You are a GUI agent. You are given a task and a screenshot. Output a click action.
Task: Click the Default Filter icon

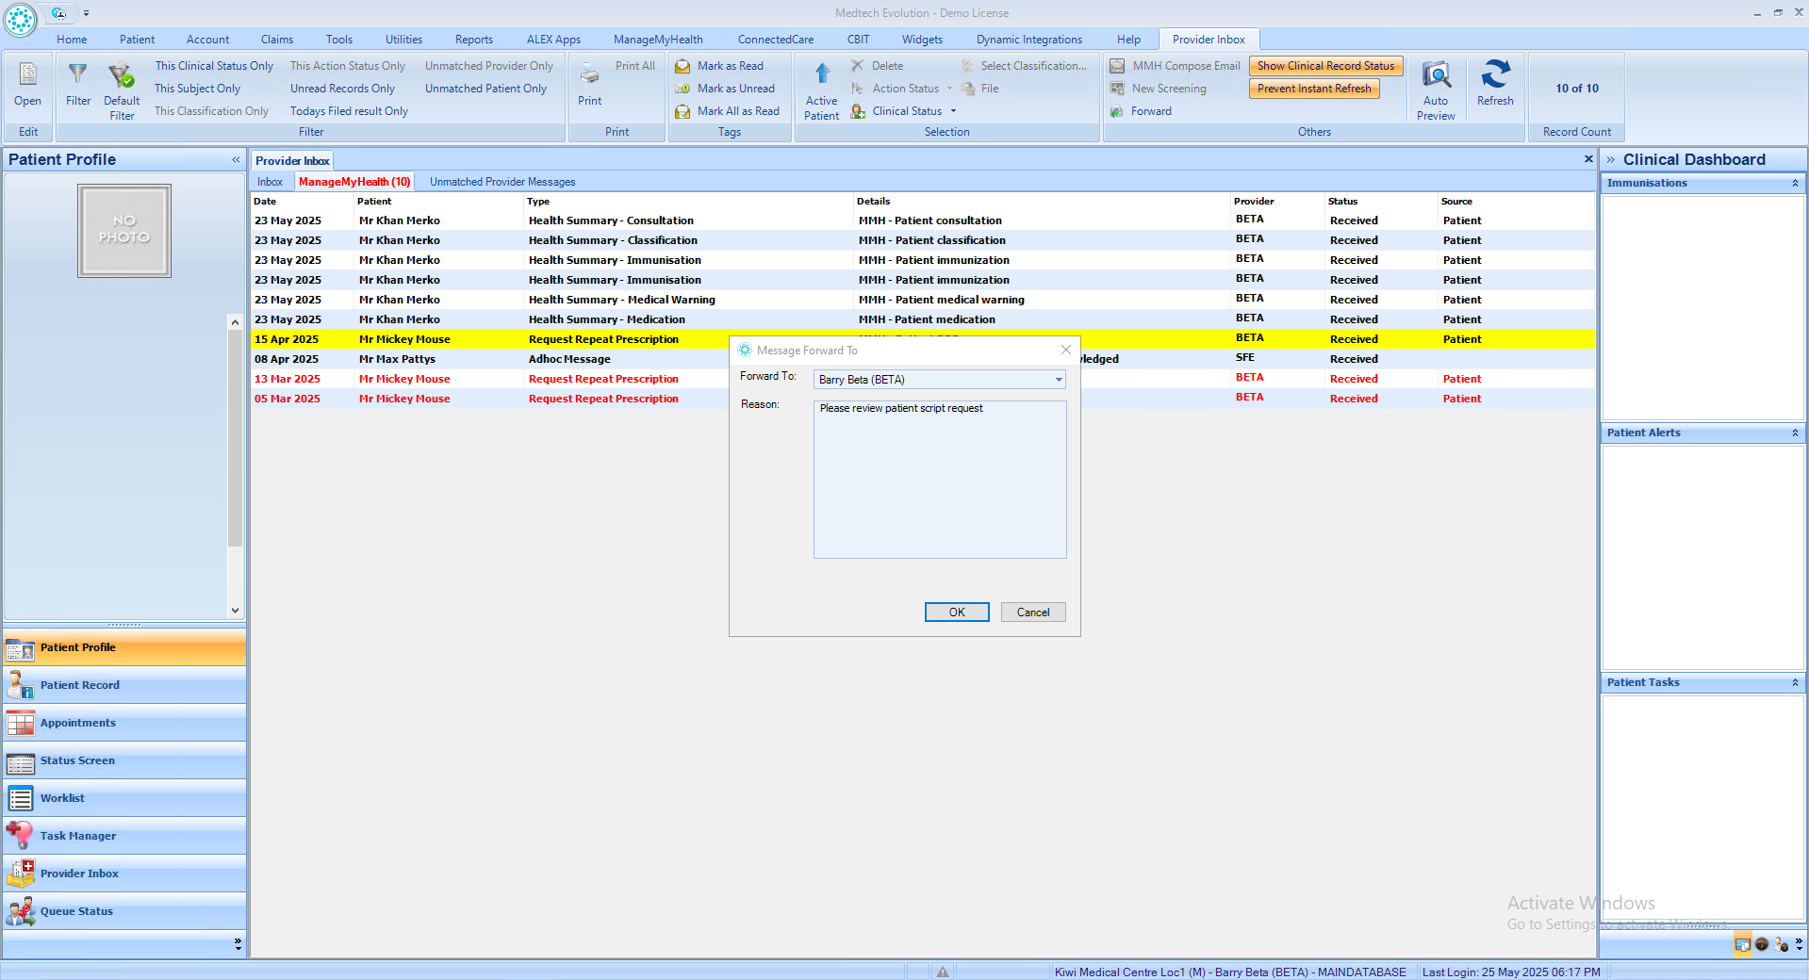[x=121, y=74]
